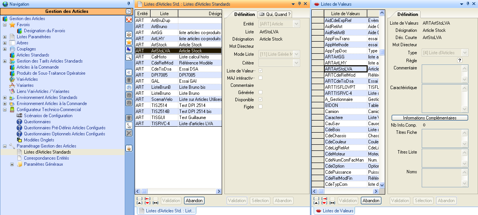Click horizontal scrollbar of Liste de Valeurs grid
478x215 pixels.
pyautogui.click(x=345, y=191)
